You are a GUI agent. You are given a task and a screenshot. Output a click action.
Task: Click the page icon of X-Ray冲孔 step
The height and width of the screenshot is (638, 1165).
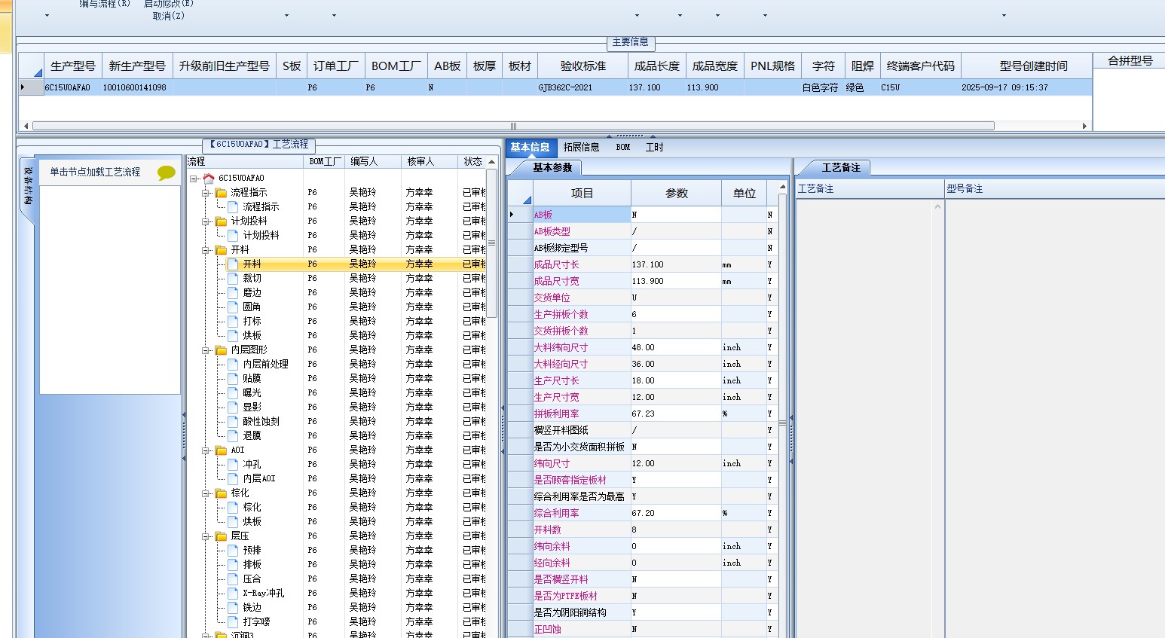click(233, 594)
